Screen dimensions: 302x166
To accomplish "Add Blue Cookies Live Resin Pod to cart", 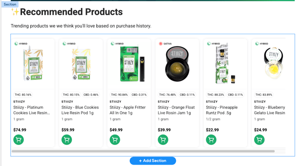I will pyautogui.click(x=67, y=140).
